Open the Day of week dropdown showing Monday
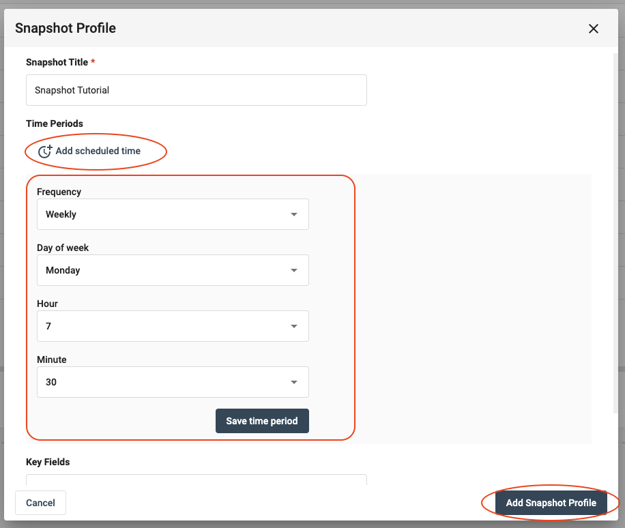The width and height of the screenshot is (625, 528). coord(173,270)
